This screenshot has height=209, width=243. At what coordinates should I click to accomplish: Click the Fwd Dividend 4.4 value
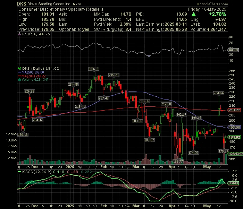pyautogui.click(x=128, y=19)
